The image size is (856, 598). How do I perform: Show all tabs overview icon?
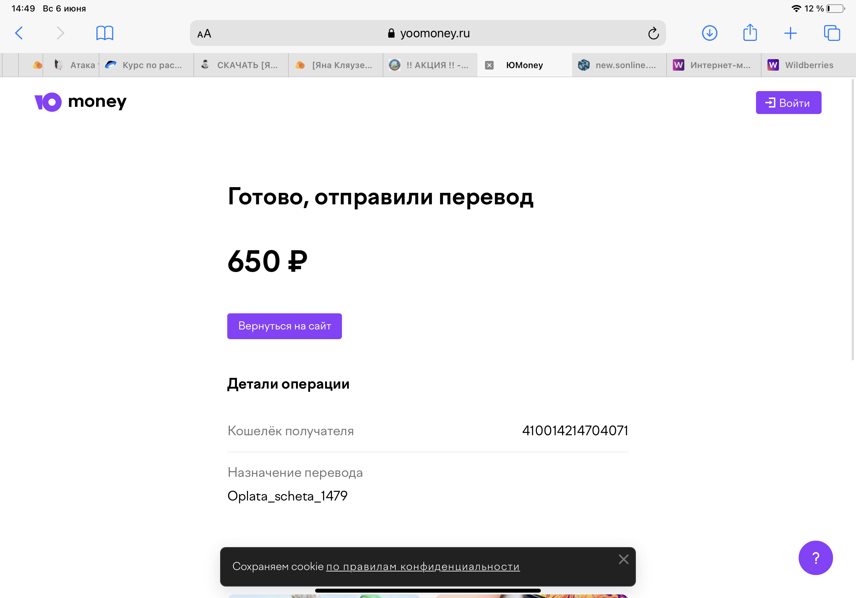[832, 33]
